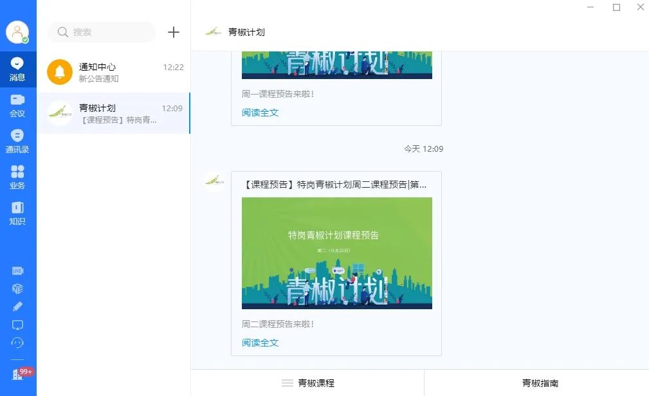Open the 阅读全文 link on Tuesday's preview

point(259,343)
